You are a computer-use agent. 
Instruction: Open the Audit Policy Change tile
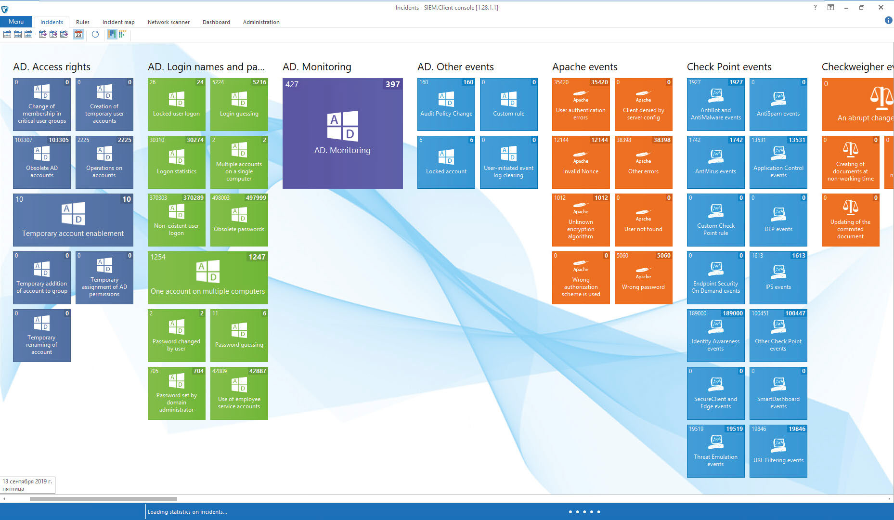(446, 104)
